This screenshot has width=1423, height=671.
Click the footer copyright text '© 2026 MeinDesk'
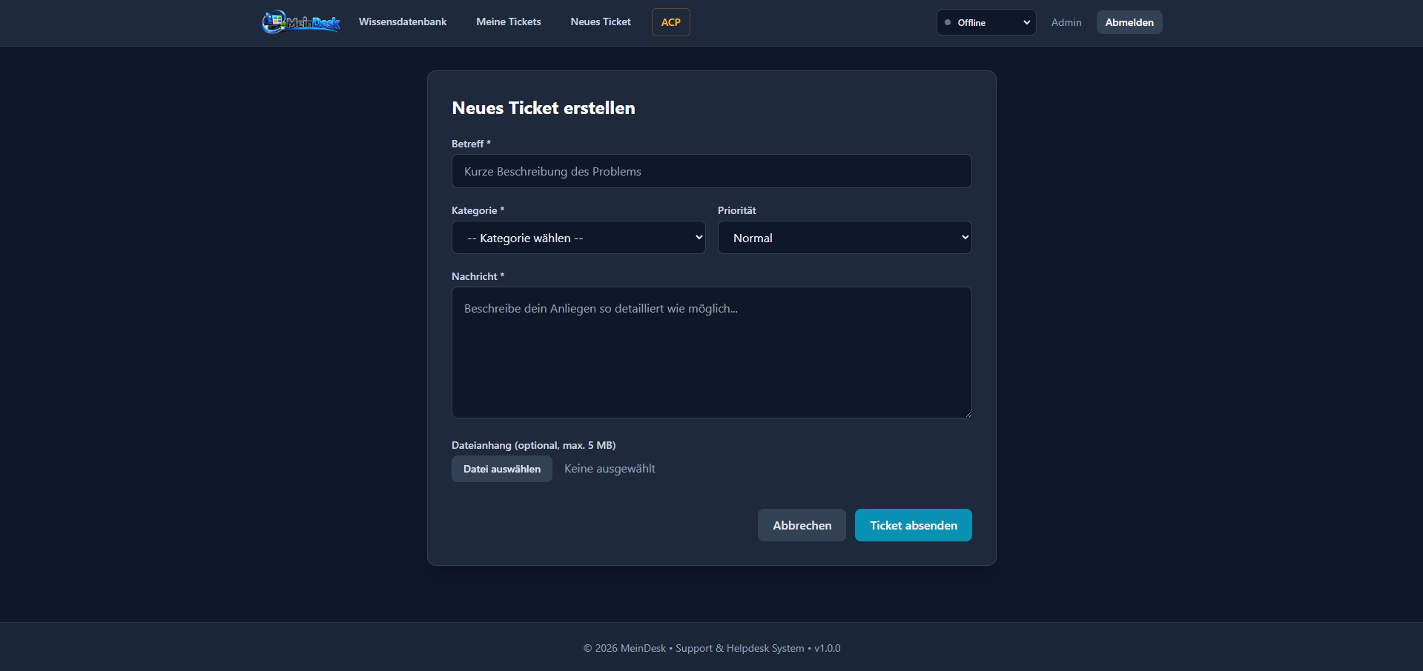click(624, 648)
